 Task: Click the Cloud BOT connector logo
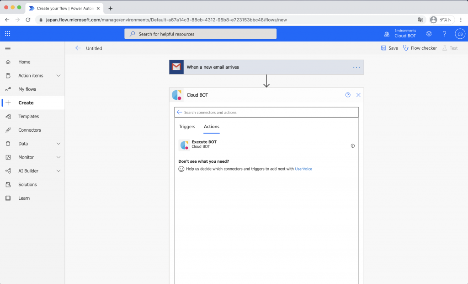(177, 95)
